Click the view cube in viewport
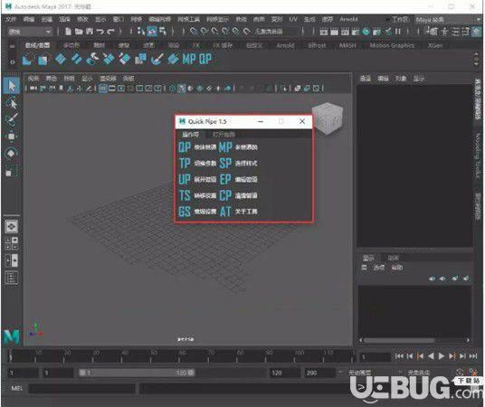This screenshot has width=485, height=407. click(x=328, y=119)
